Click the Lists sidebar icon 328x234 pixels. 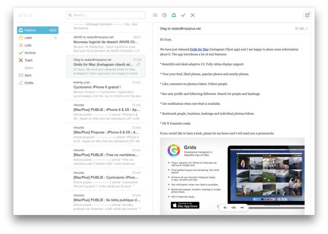(x=21, y=45)
